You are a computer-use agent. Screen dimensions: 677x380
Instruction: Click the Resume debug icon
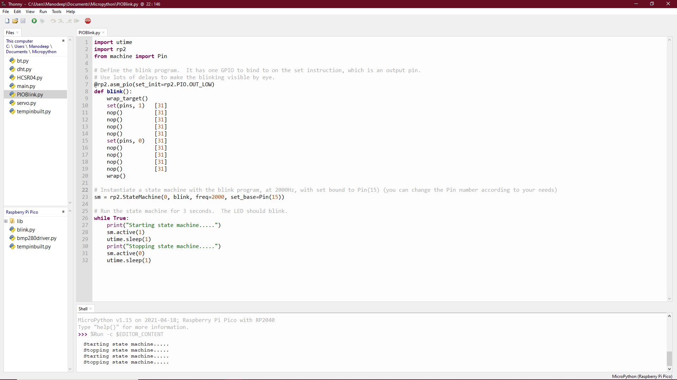pyautogui.click(x=76, y=21)
